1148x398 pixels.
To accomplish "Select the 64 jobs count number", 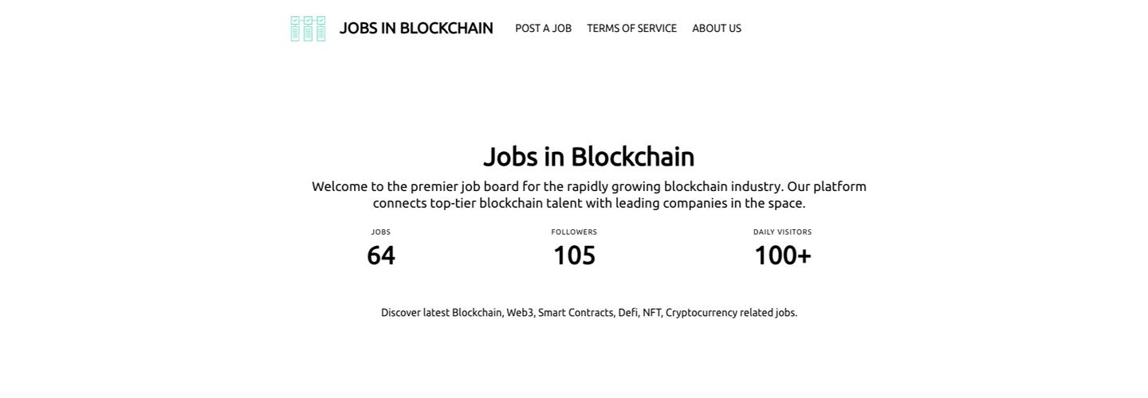I will click(x=381, y=256).
